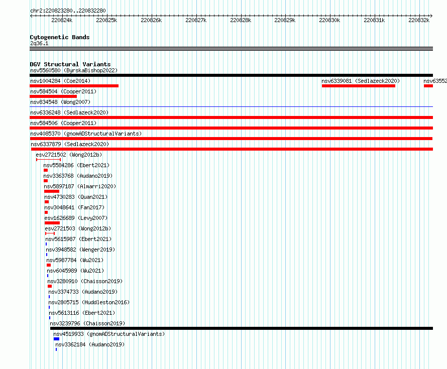
Task: Click the nsv584504 red variant bar
Action: coord(53,96)
